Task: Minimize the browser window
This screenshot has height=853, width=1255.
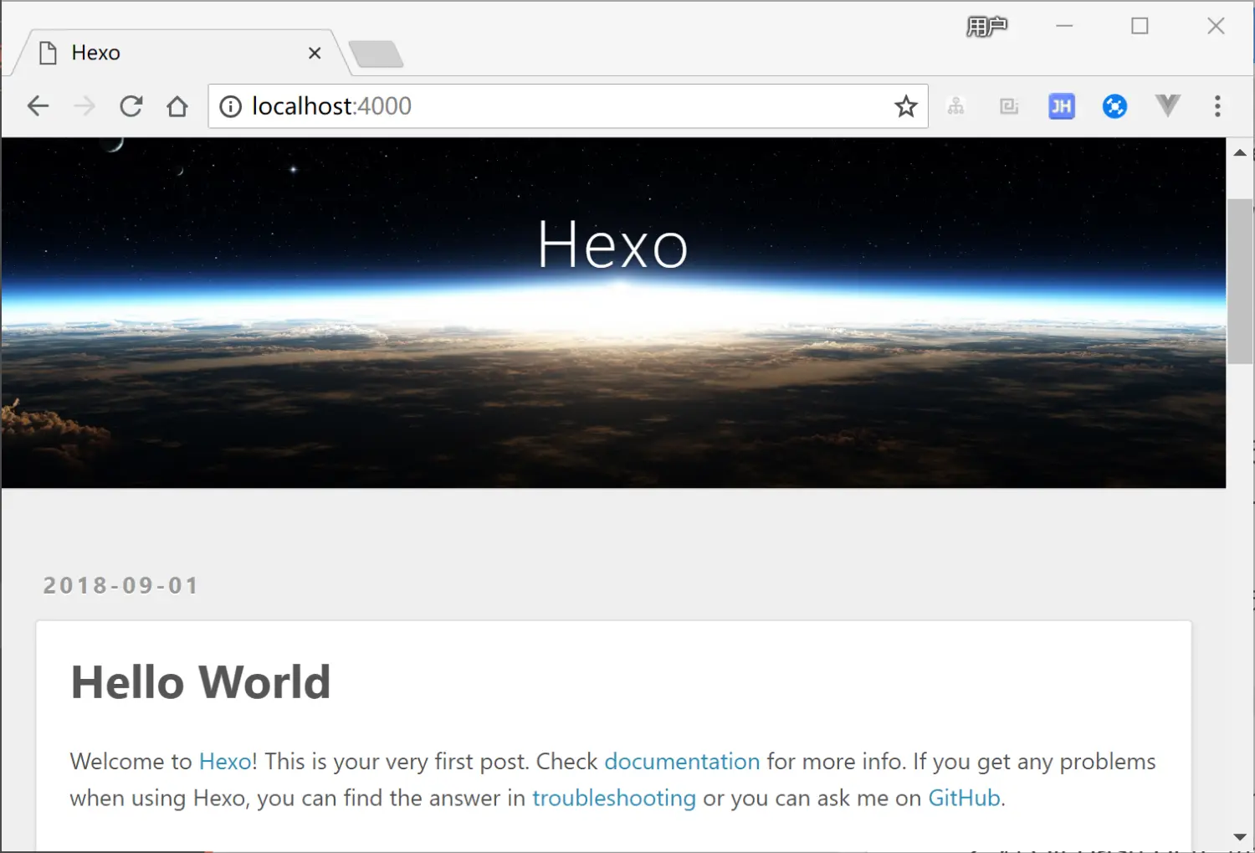Action: (1064, 26)
